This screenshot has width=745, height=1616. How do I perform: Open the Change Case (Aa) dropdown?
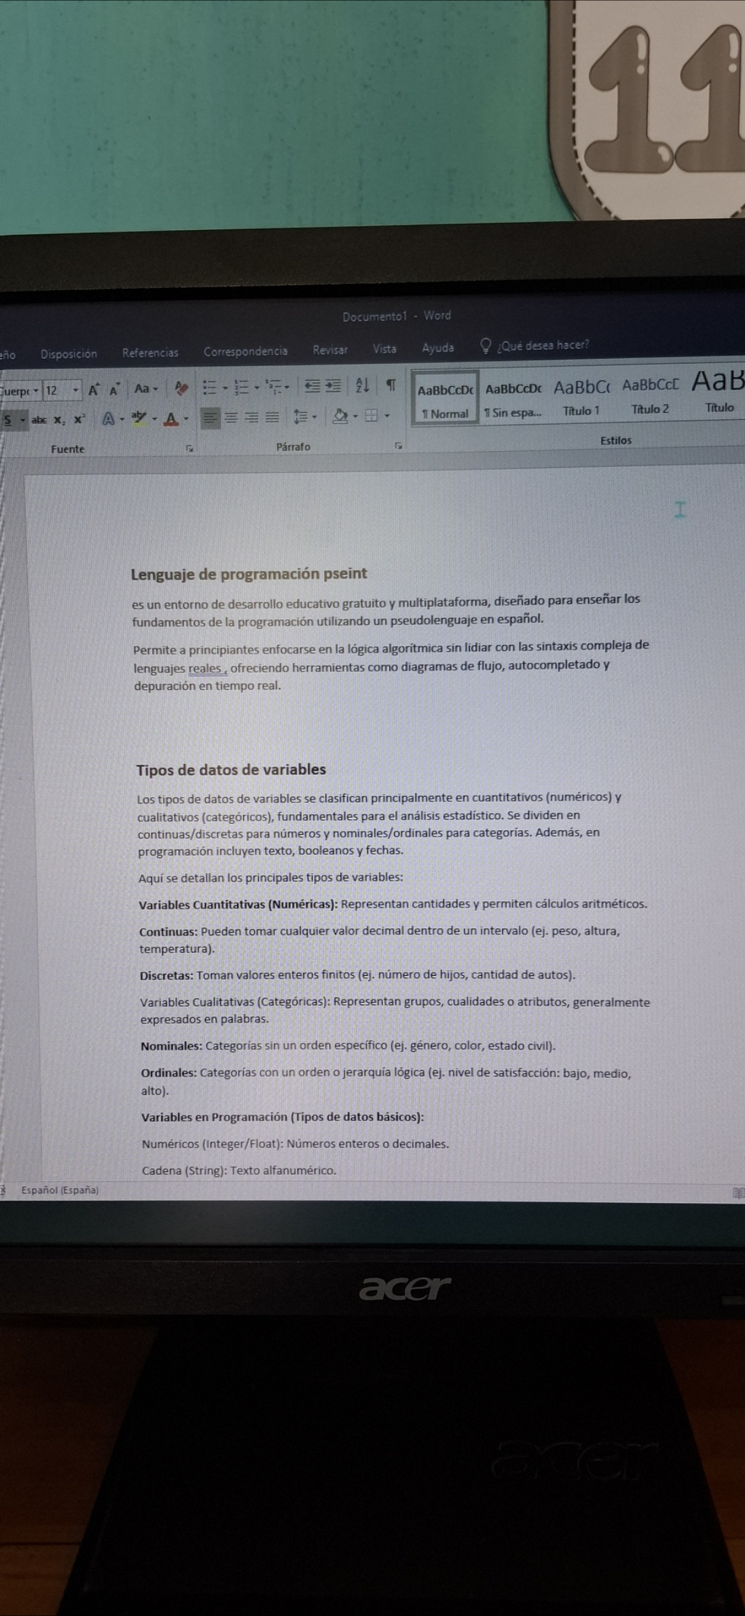(x=146, y=389)
